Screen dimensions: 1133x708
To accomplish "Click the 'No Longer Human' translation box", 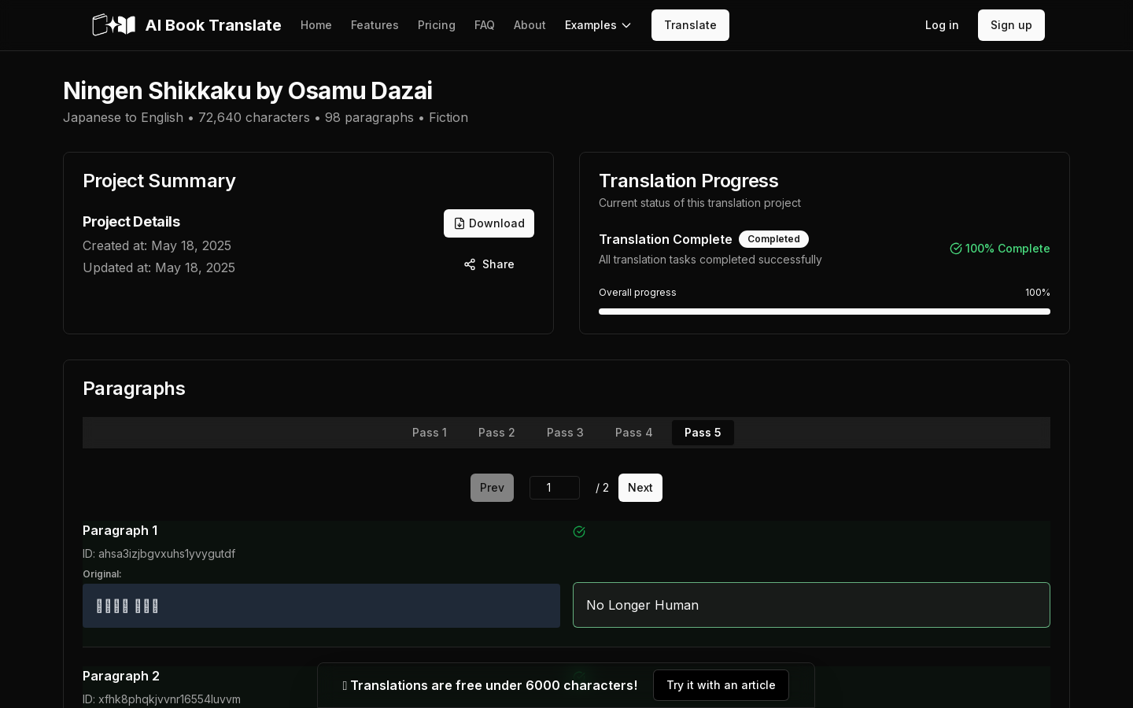I will (x=811, y=605).
